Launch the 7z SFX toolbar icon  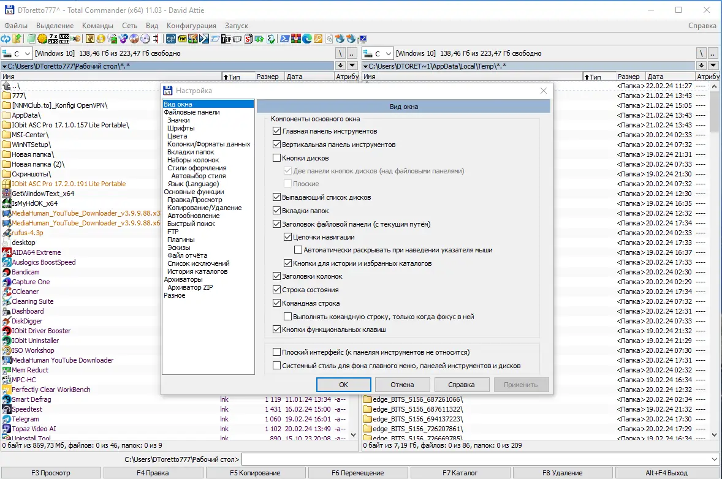coord(53,39)
